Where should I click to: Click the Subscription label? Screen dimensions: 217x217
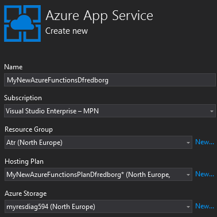(23, 98)
